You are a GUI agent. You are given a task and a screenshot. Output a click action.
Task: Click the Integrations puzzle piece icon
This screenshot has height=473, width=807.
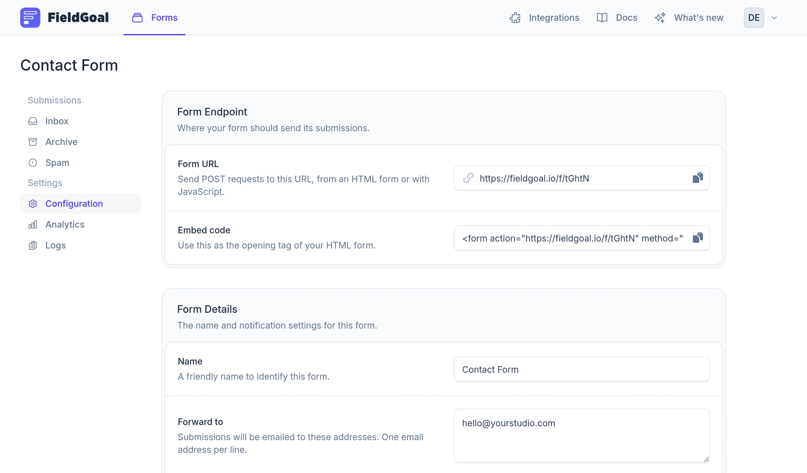tap(515, 18)
